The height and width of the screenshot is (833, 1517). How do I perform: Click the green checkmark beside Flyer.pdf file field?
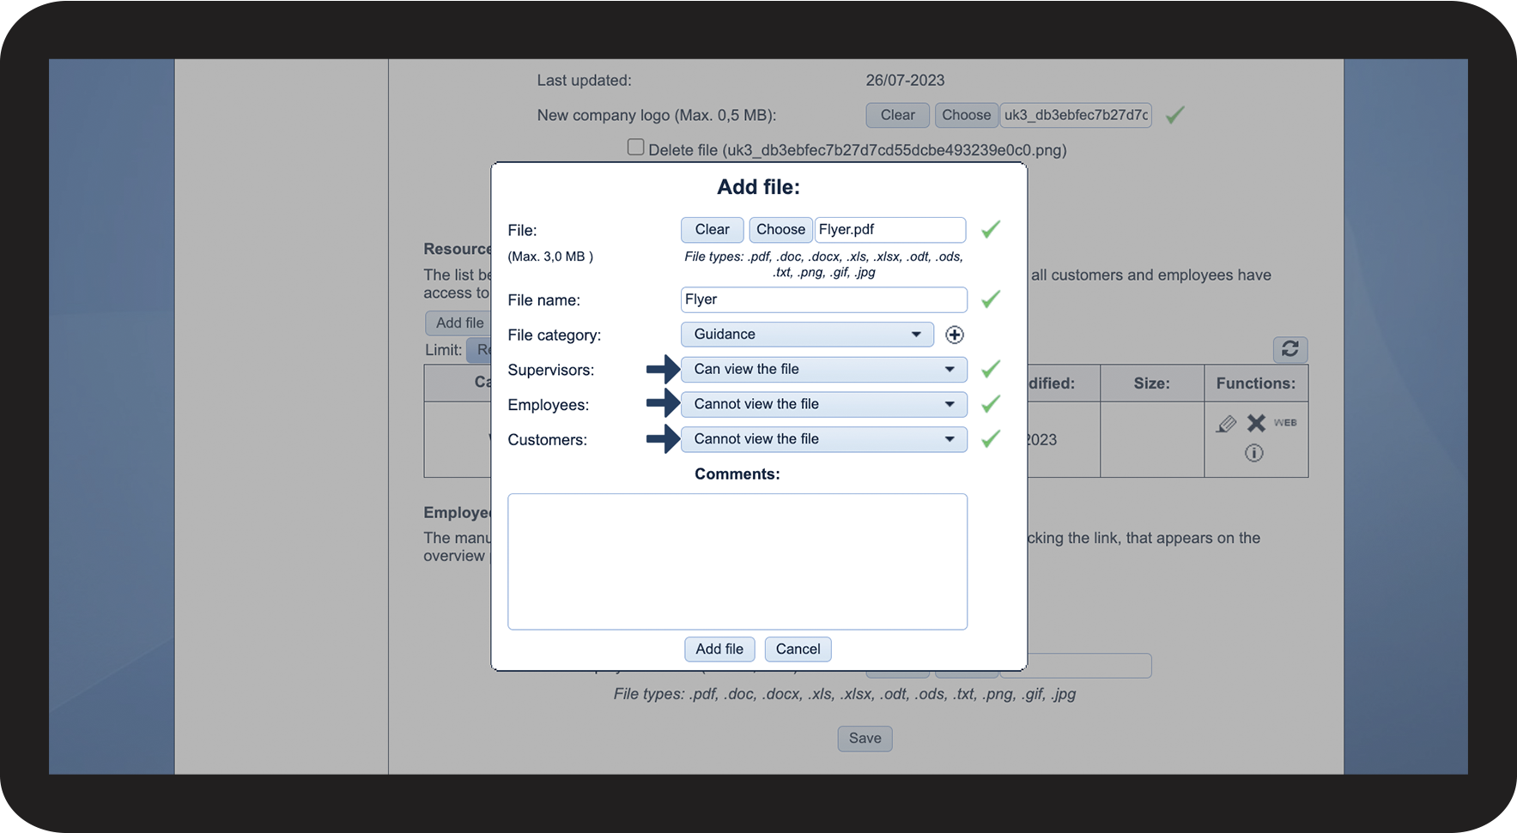[x=991, y=229]
